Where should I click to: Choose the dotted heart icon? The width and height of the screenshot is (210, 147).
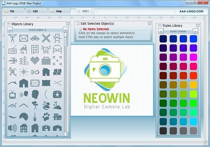(x=35, y=61)
